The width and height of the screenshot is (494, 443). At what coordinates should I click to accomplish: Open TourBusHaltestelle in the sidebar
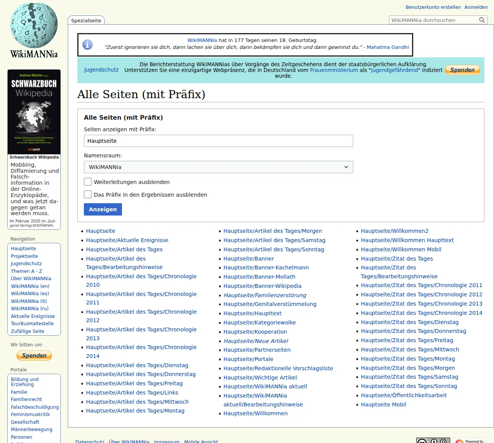(x=32, y=324)
